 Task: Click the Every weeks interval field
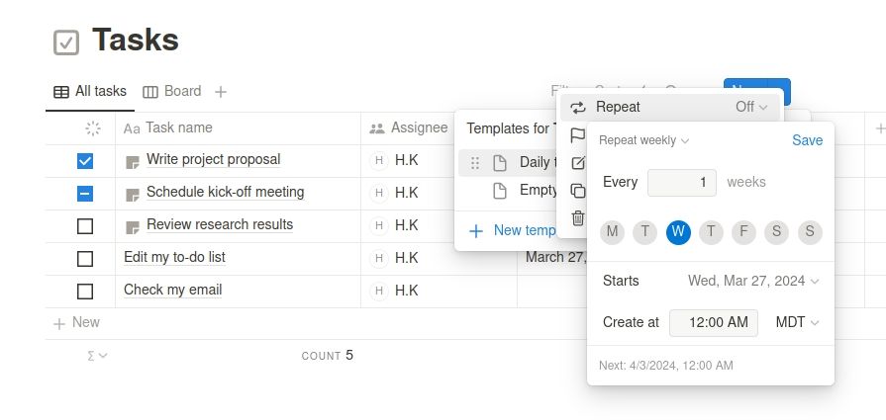click(681, 182)
